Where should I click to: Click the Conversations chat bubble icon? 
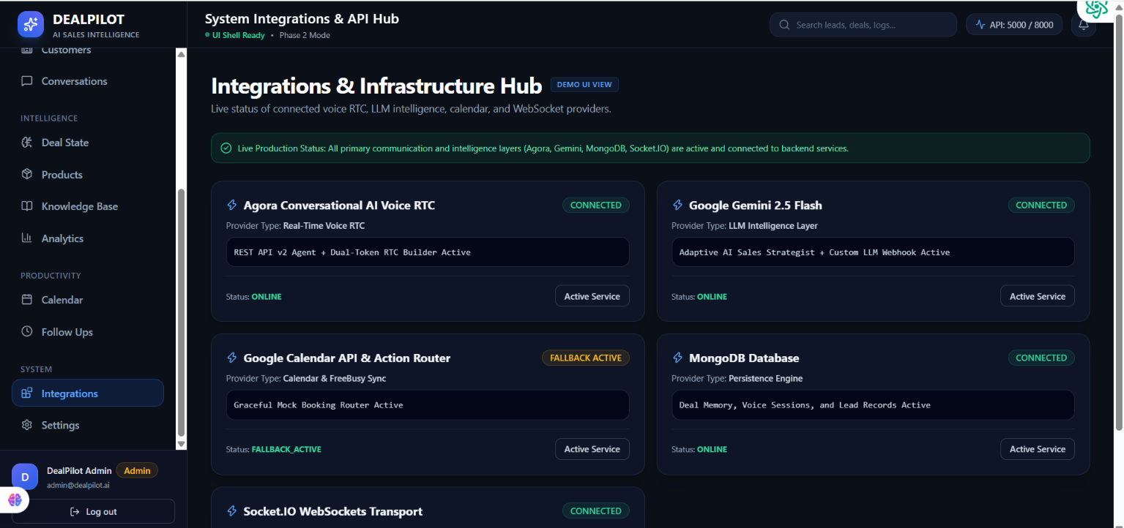point(27,81)
